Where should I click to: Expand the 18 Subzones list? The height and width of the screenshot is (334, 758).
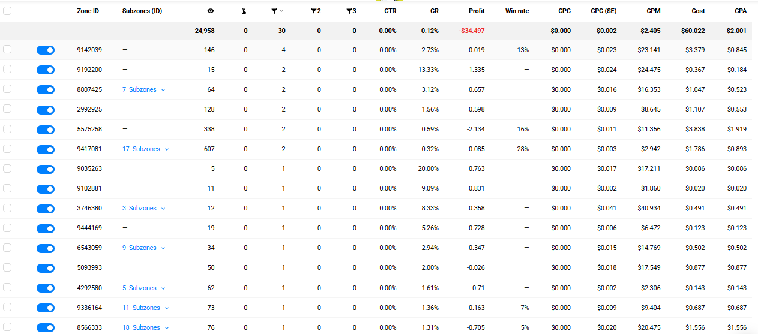click(146, 327)
